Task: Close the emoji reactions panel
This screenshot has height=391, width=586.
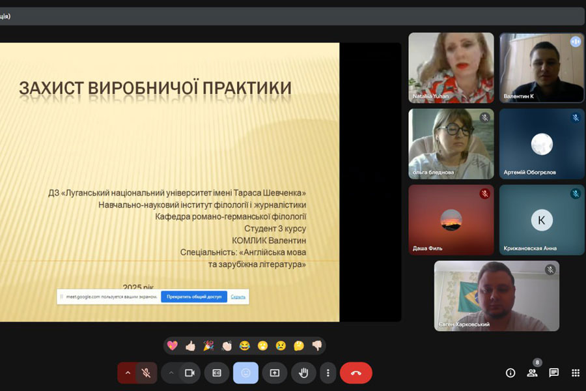Action: tap(245, 373)
